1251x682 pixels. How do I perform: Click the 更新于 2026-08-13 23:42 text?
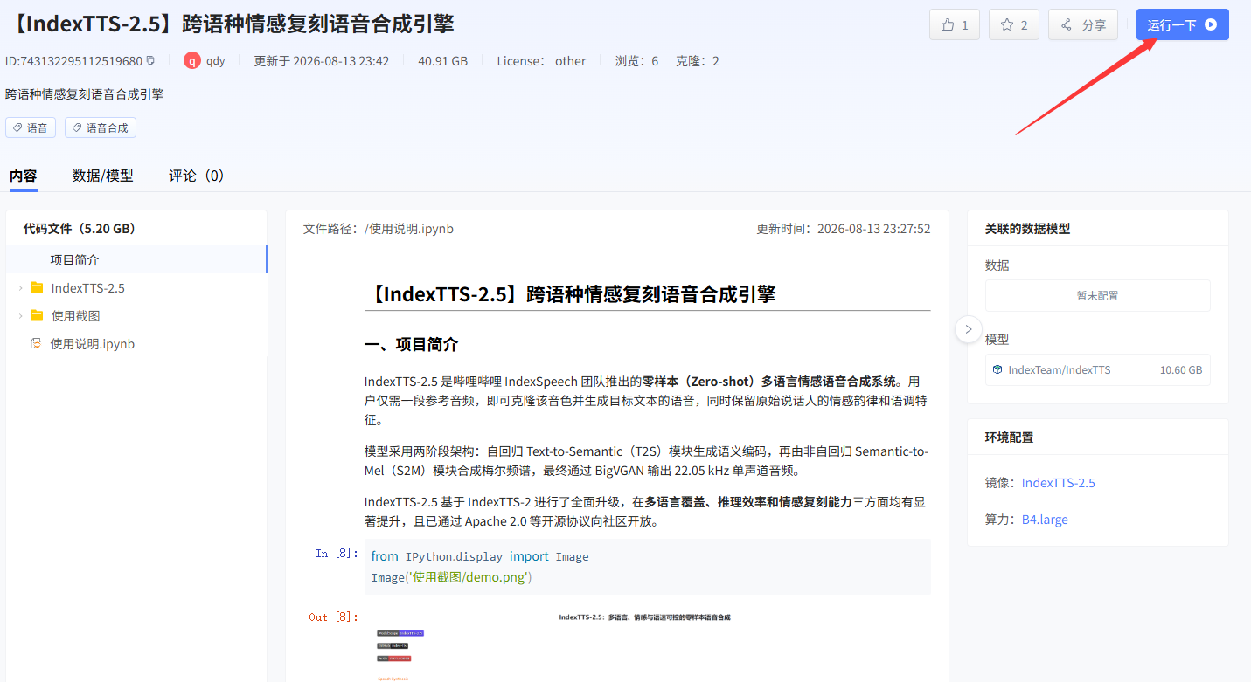click(x=322, y=61)
